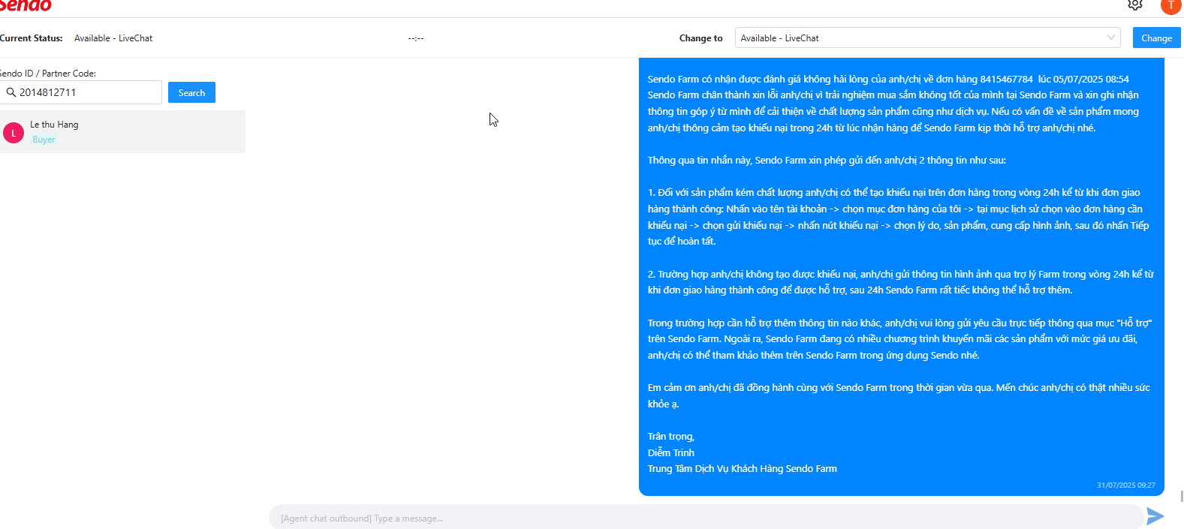Viewport: 1184px width, 529px height.
Task: Focus the Sendo ID / Partner Code field
Action: coord(81,92)
